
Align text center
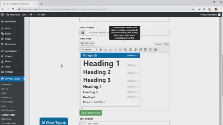[x=130, y=50]
